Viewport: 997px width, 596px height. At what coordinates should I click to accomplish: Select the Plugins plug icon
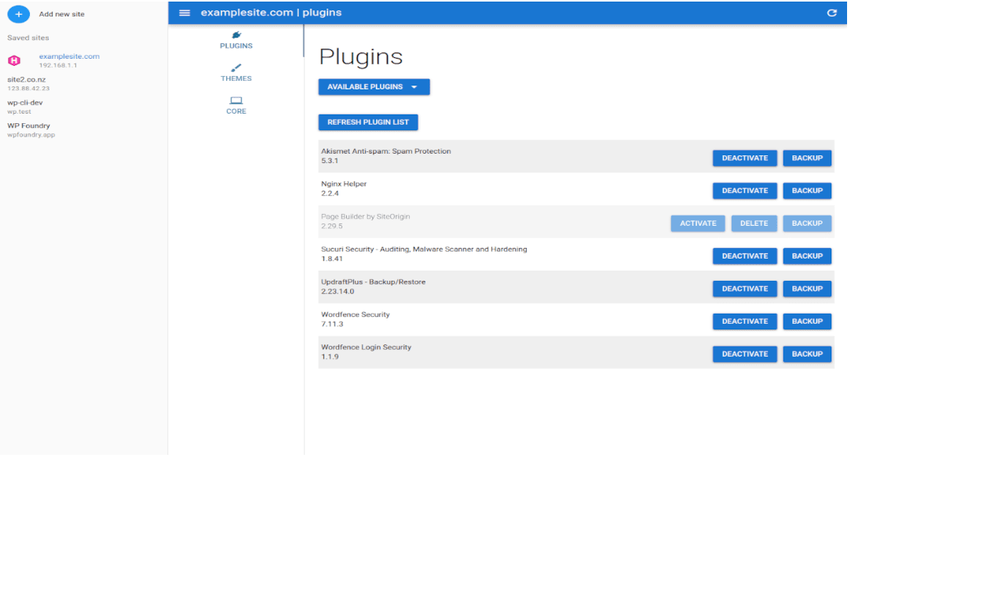click(236, 35)
